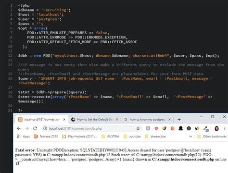Expand hidden bookmarks with double chevron

(190, 136)
